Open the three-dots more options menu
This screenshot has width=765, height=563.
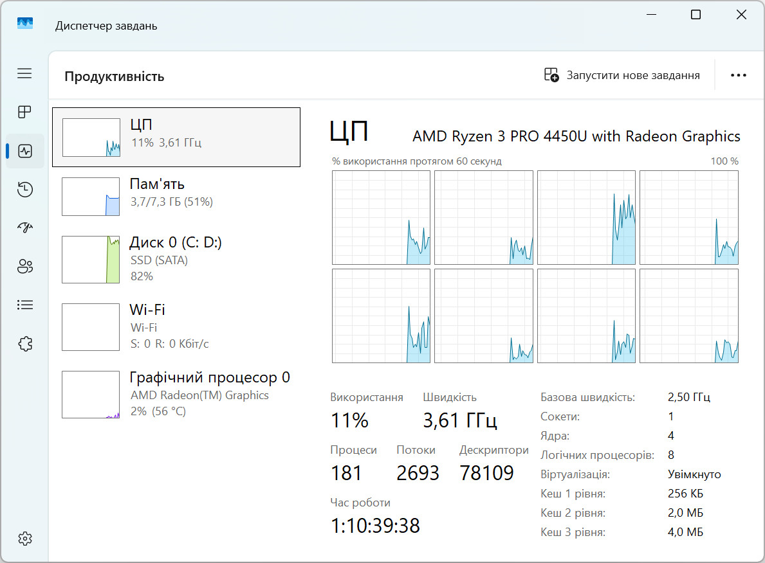point(738,75)
